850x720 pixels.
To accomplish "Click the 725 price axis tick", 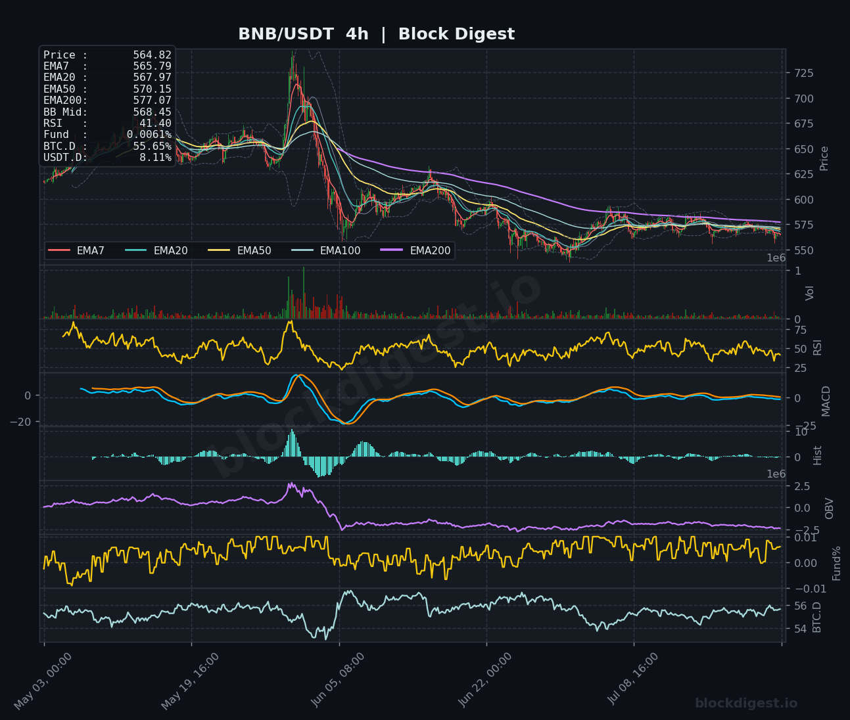I will click(x=804, y=73).
